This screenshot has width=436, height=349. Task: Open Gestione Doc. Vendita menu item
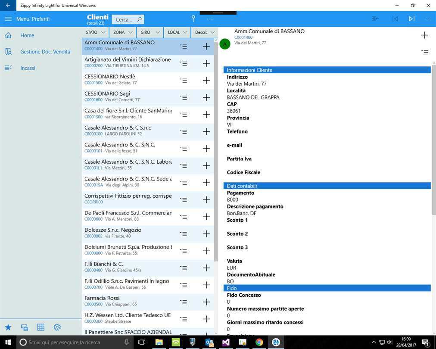[45, 52]
